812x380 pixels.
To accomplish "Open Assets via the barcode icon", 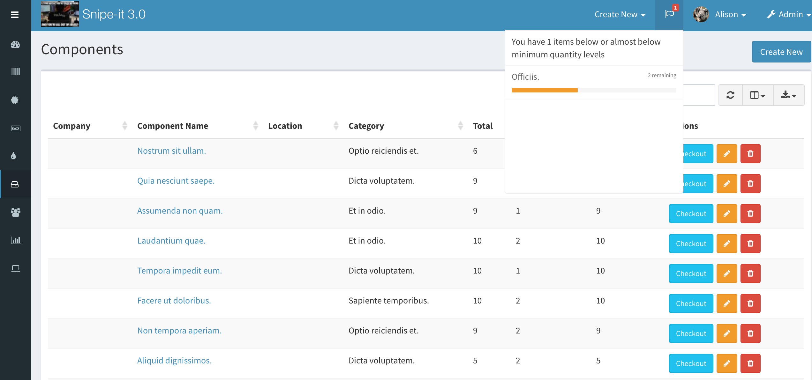I will 15,71.
